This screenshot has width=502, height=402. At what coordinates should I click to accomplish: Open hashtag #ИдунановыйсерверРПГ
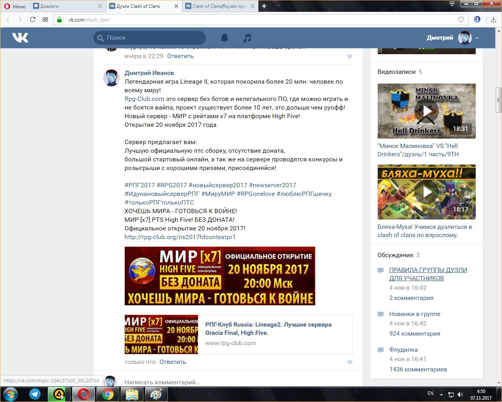click(162, 194)
